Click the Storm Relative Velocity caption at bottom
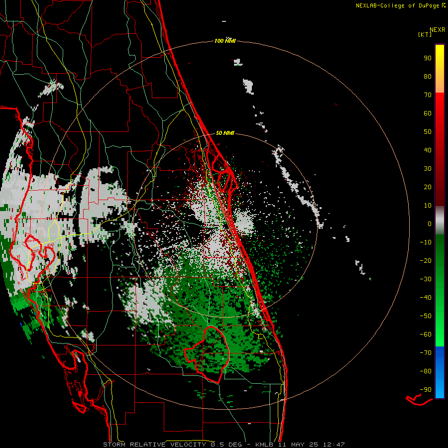The height and width of the screenshot is (448, 448). [x=224, y=445]
